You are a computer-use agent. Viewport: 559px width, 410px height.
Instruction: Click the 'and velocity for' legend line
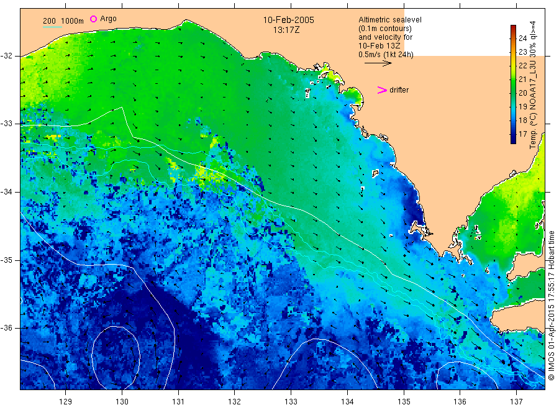(385, 37)
